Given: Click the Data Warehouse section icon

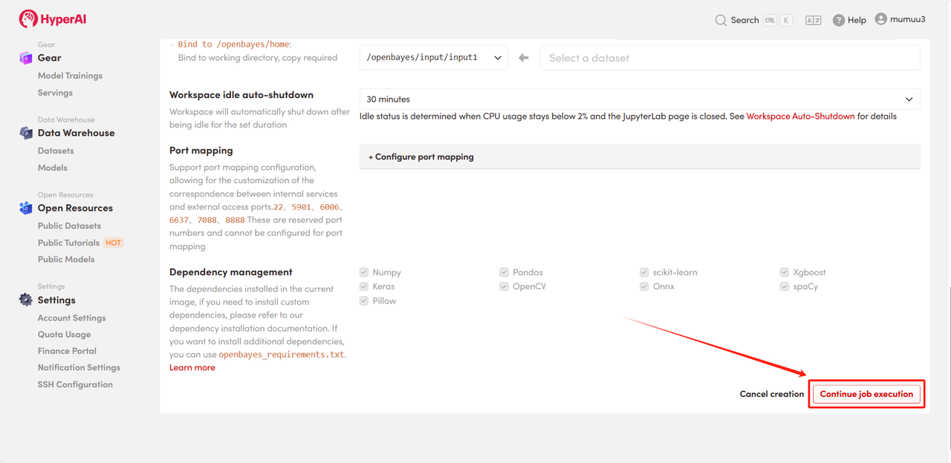Looking at the screenshot, I should click(26, 133).
